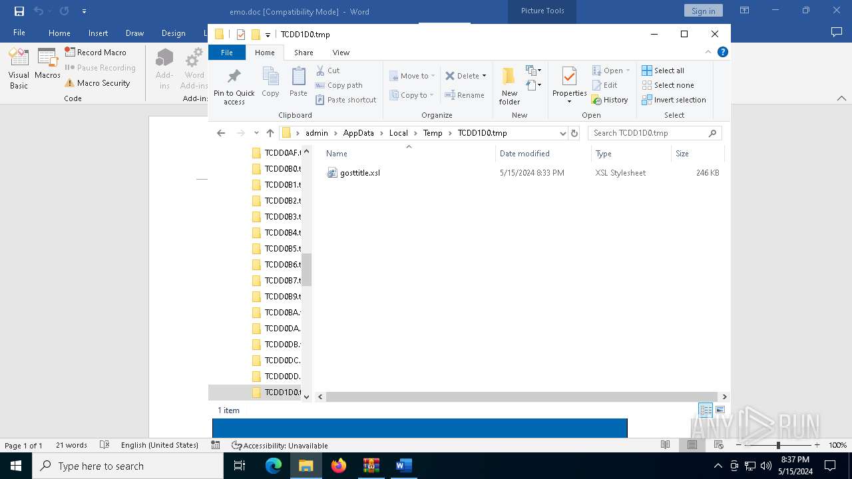Click Cut in the Clipboard group
The height and width of the screenshot is (479, 852).
(327, 71)
